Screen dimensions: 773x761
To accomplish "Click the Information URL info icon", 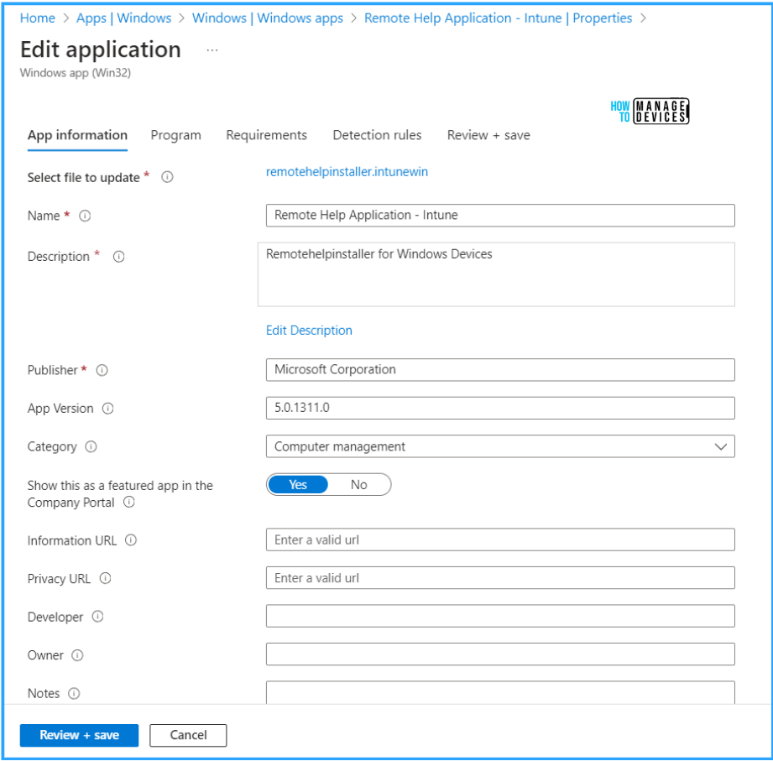I will (x=131, y=540).
